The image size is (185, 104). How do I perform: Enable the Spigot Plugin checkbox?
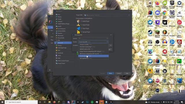[81, 25]
